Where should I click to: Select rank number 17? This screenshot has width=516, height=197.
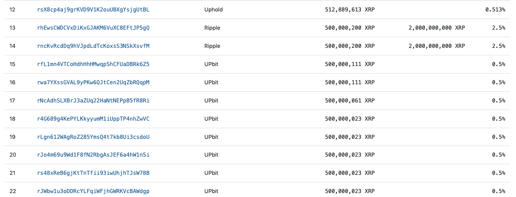(x=12, y=100)
